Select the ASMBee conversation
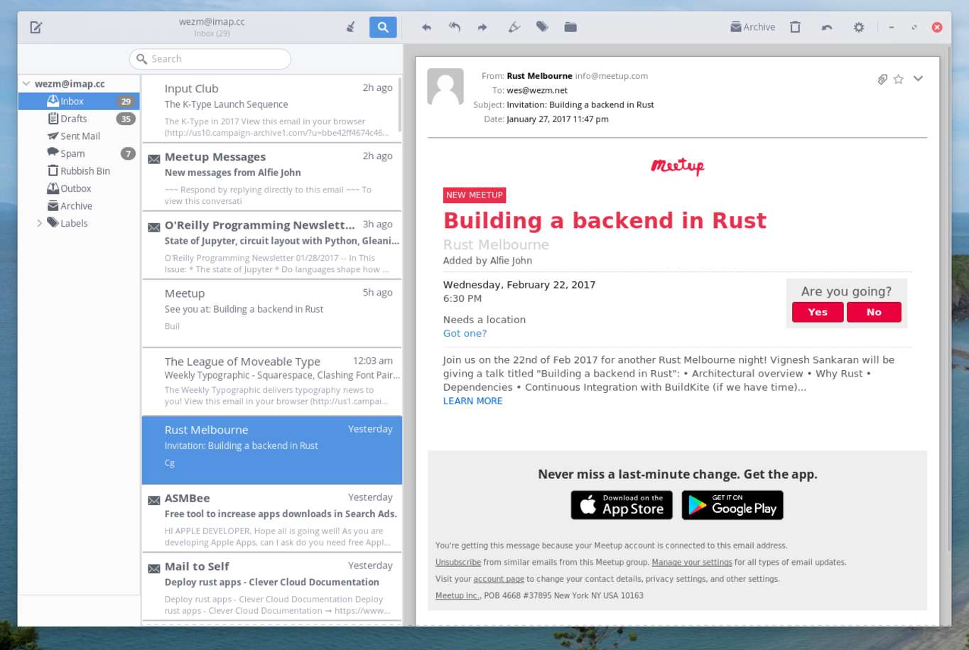The height and width of the screenshot is (650, 969). (272, 519)
